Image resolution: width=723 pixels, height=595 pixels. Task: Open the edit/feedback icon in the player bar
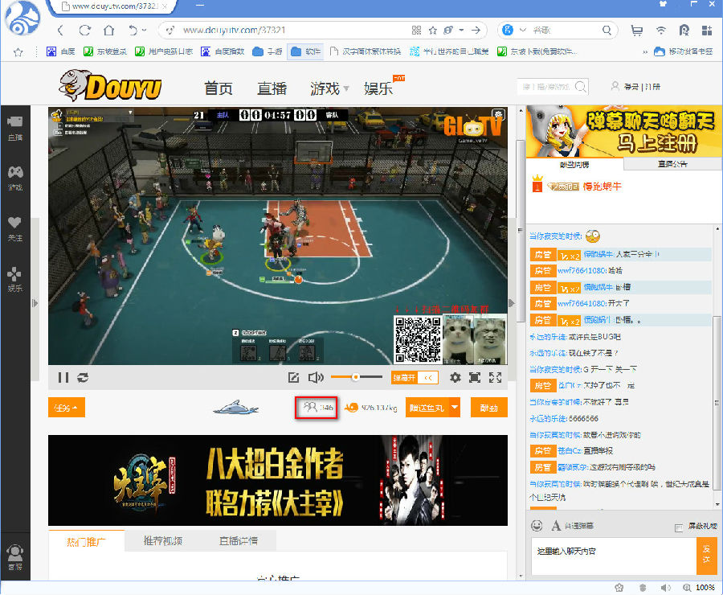tap(294, 378)
